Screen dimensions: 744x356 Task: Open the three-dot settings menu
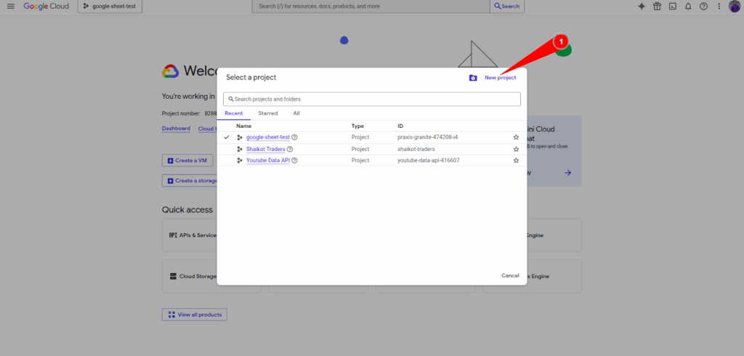[x=719, y=7]
